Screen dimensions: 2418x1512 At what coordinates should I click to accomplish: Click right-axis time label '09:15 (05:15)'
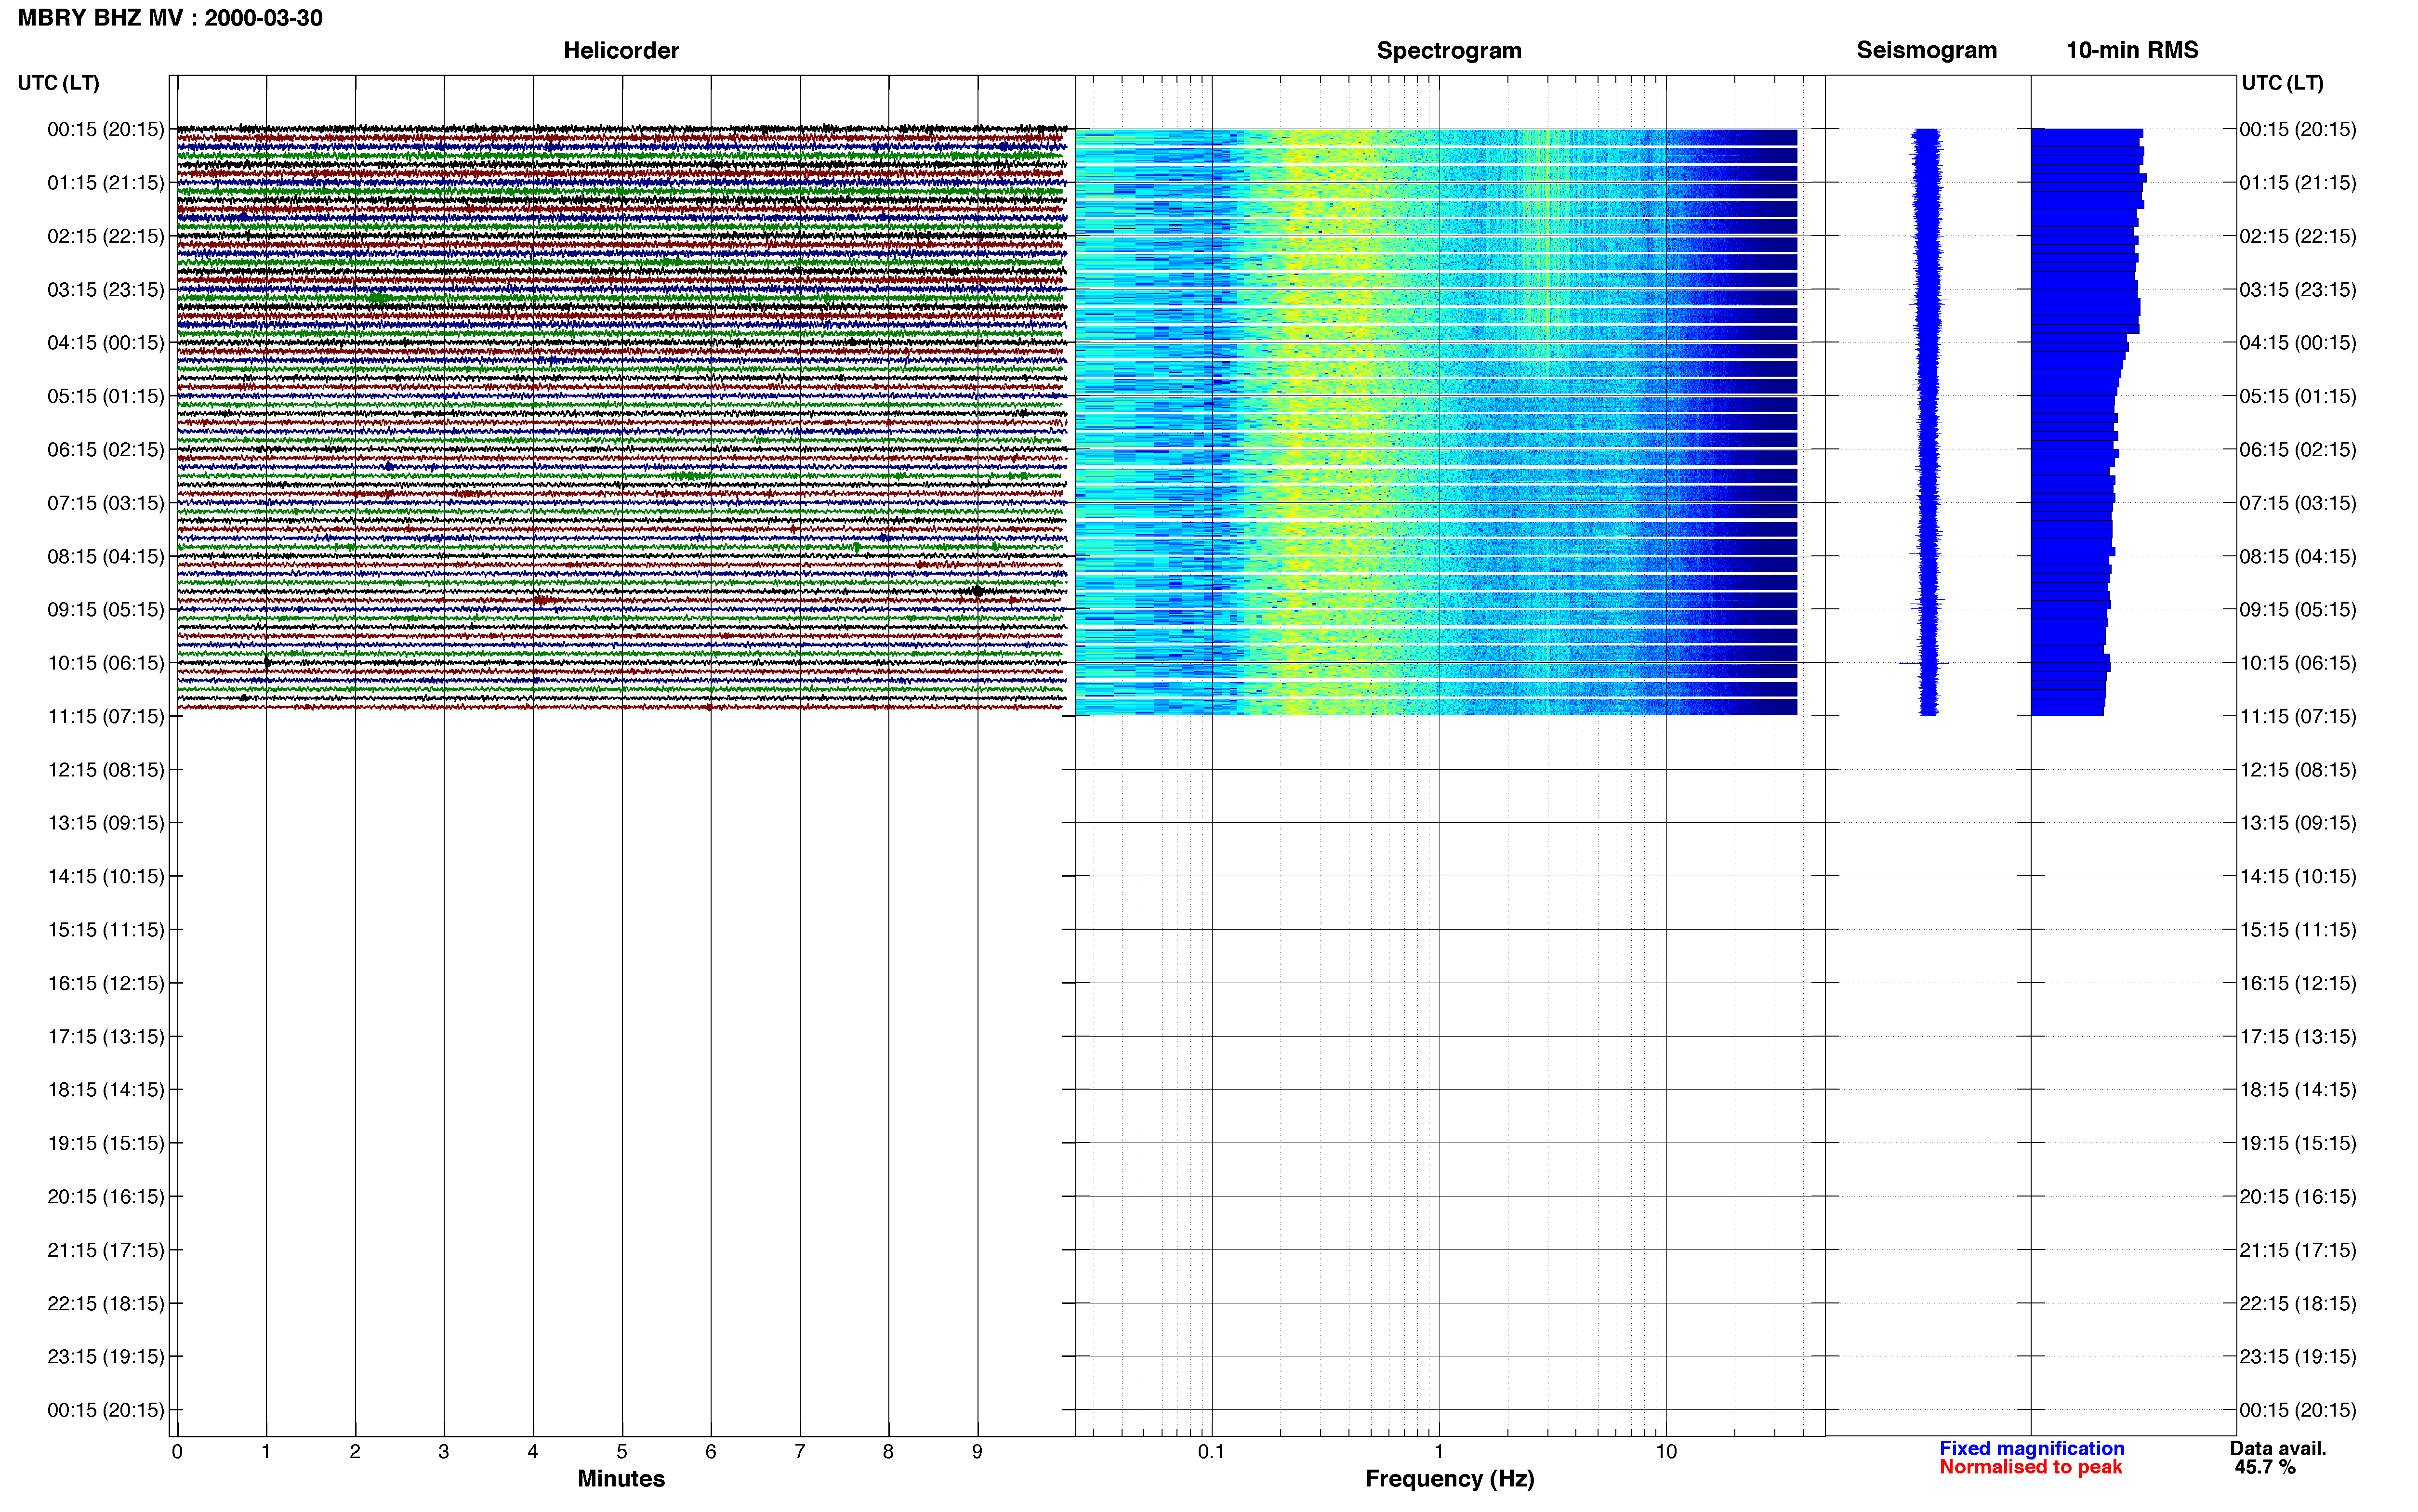click(2298, 609)
